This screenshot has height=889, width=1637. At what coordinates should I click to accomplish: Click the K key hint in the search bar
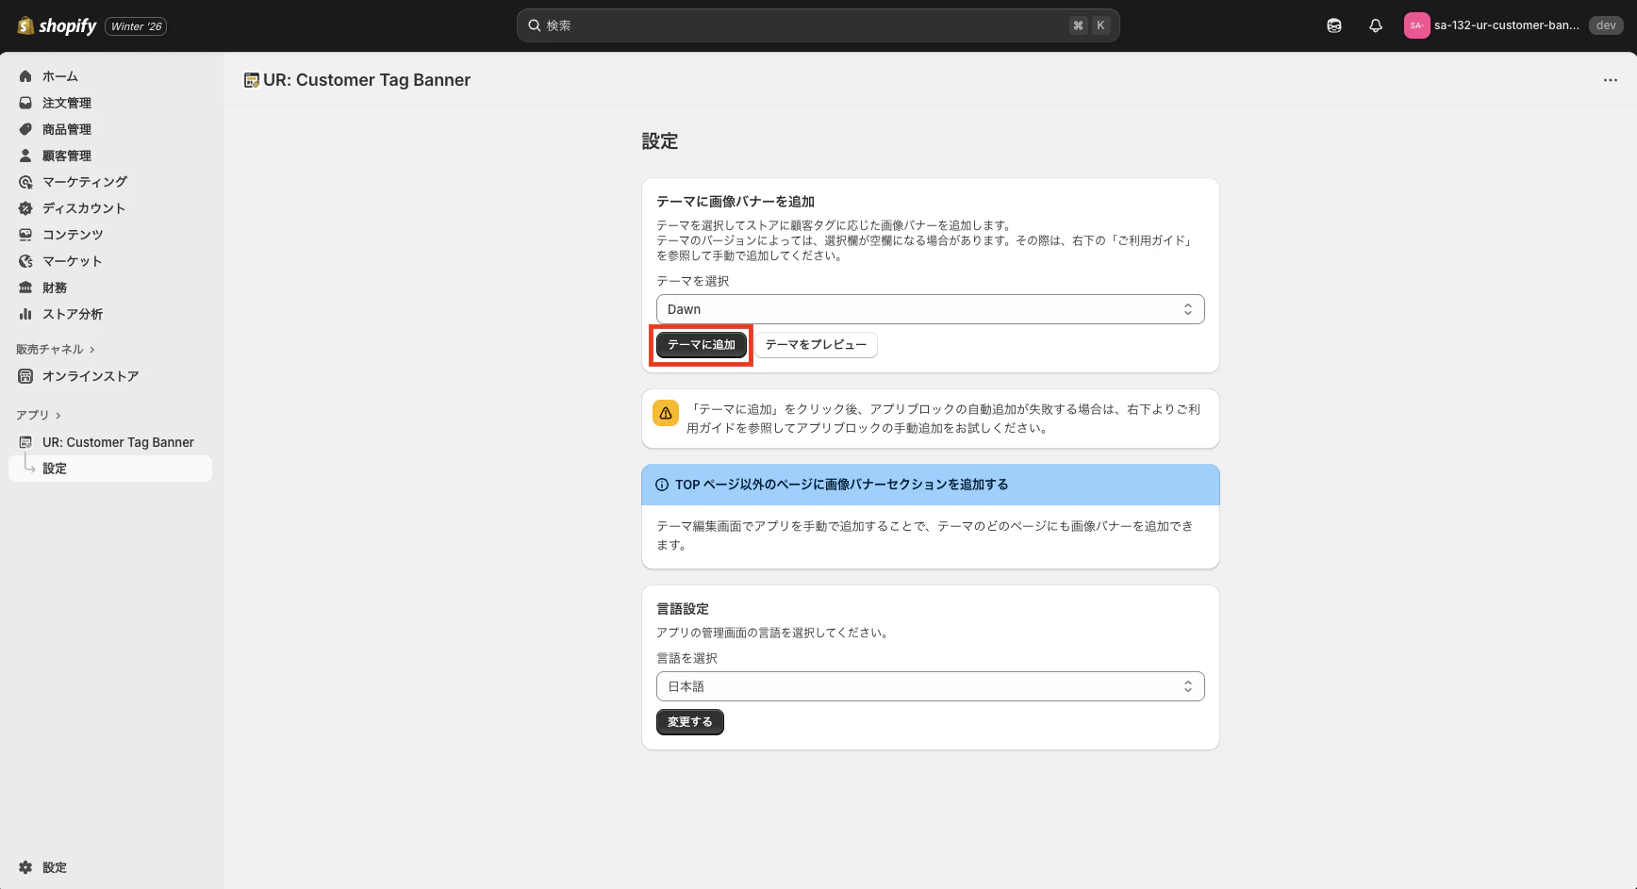coord(1100,25)
